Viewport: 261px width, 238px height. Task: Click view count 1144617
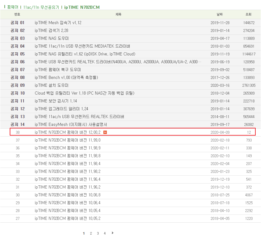point(249,54)
